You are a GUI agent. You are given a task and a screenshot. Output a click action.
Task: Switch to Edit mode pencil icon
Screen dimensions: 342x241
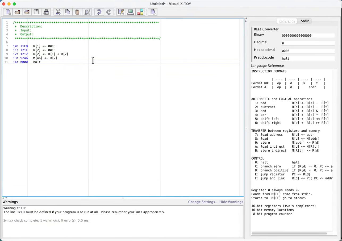pyautogui.click(x=121, y=12)
